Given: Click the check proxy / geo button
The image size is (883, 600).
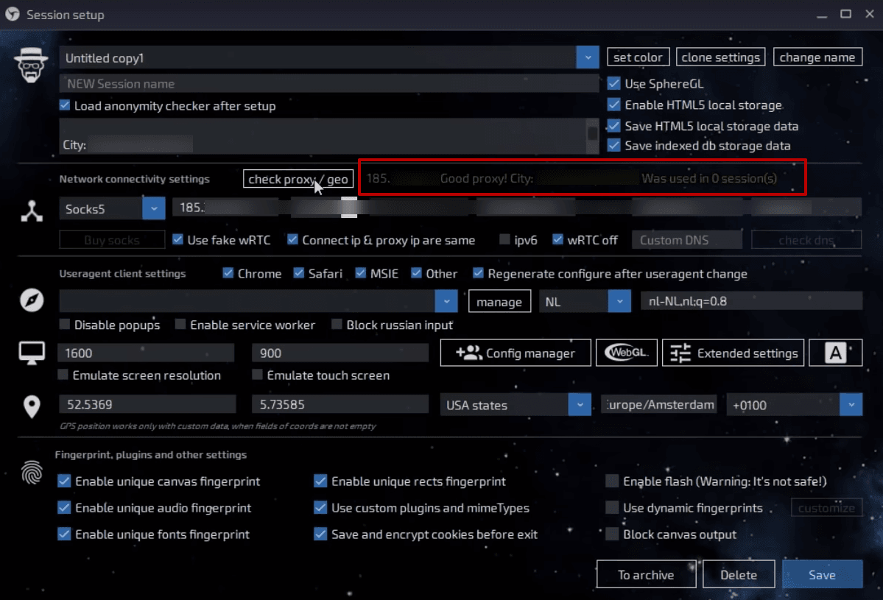Looking at the screenshot, I should pyautogui.click(x=298, y=179).
